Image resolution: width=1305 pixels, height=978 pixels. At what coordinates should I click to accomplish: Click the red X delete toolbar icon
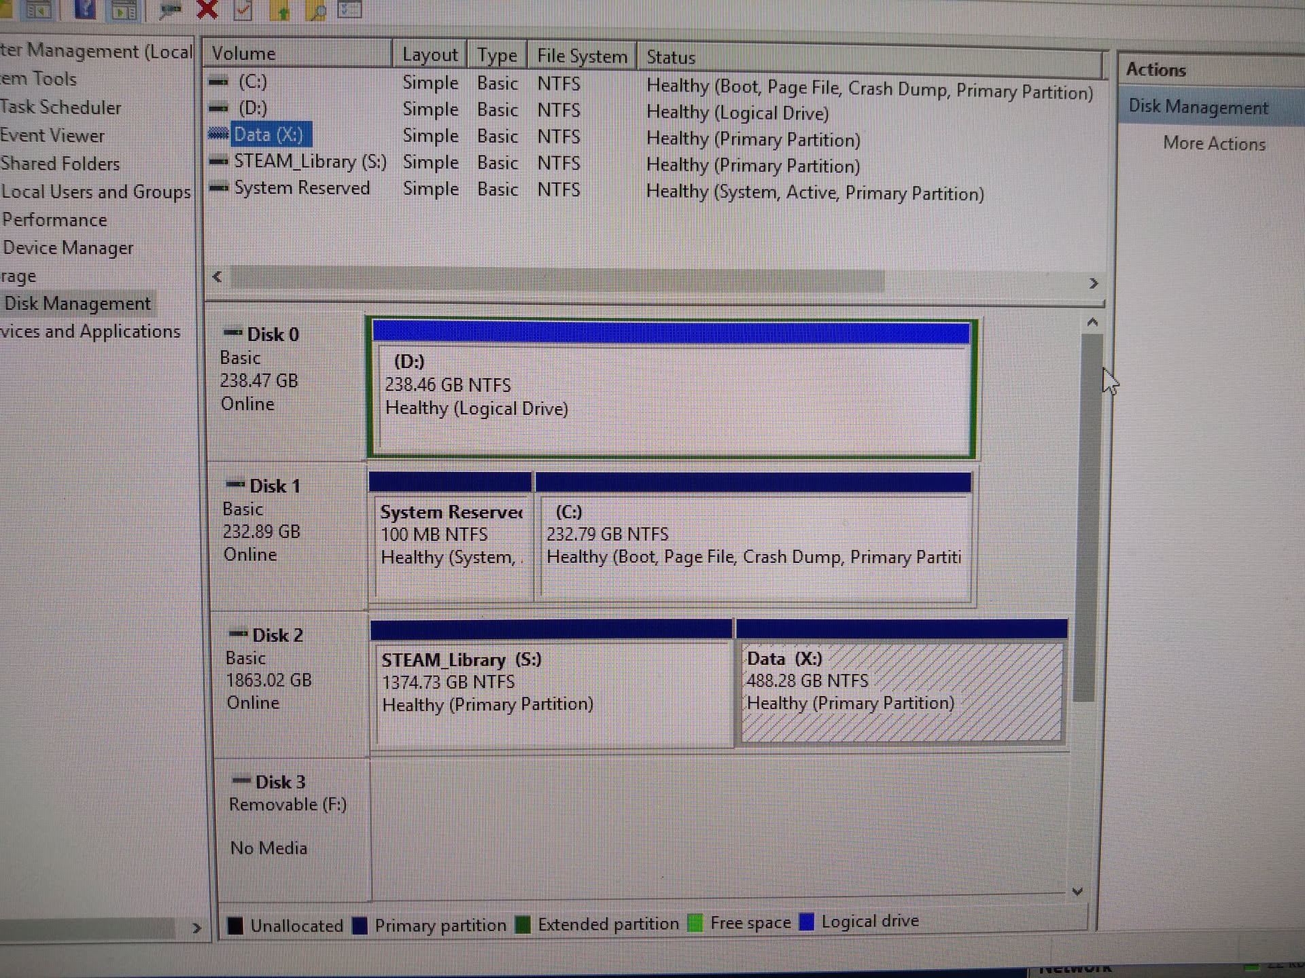click(x=207, y=9)
